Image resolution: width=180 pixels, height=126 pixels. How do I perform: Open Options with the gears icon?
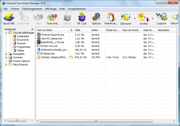coord(96,17)
